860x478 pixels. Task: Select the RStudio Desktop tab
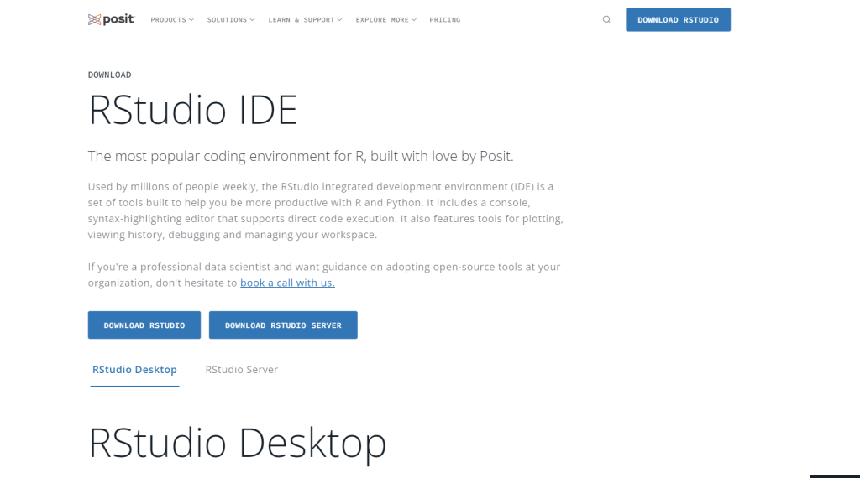134,370
